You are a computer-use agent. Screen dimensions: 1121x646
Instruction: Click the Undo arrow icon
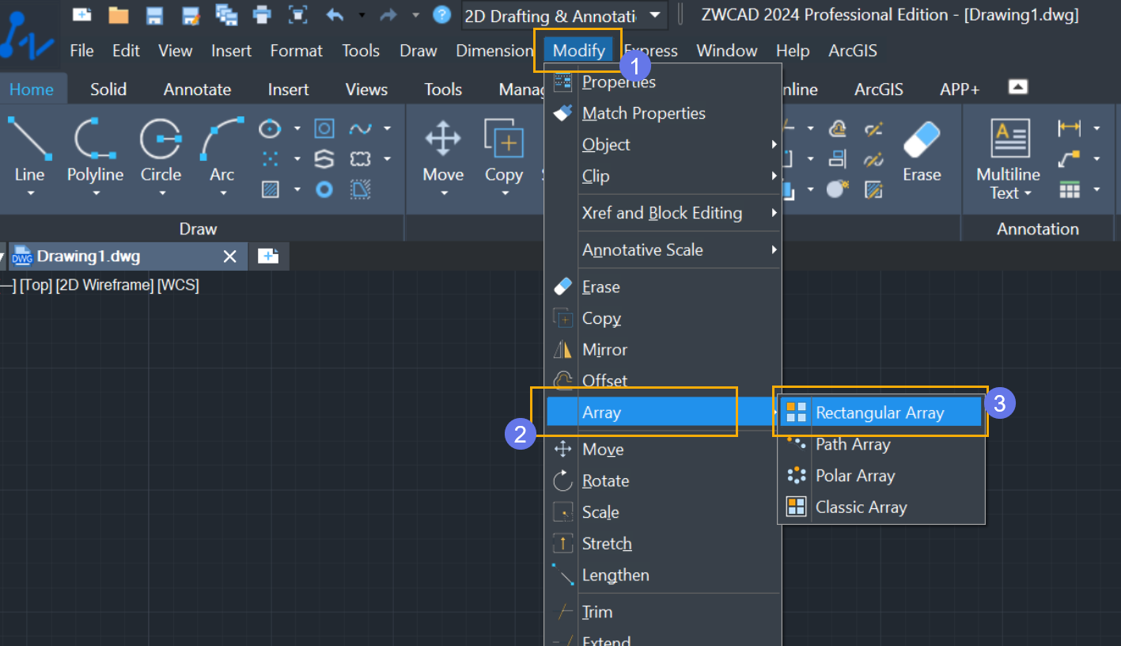click(335, 14)
